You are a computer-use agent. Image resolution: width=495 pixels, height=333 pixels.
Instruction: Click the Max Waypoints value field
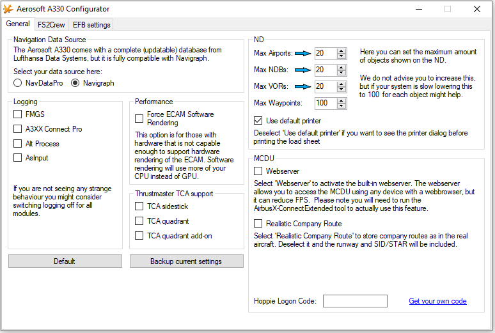[x=326, y=103]
